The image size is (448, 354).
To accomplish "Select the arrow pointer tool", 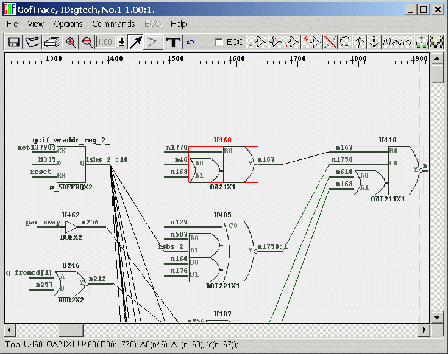I will coord(135,42).
